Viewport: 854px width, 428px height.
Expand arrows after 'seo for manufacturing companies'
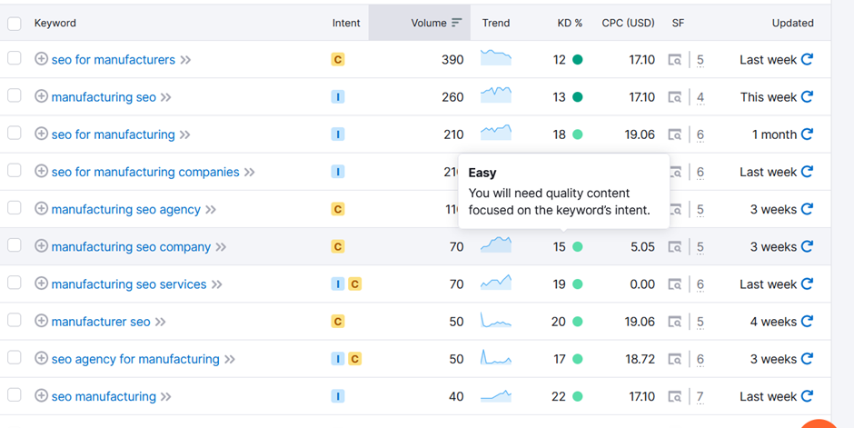coord(250,173)
